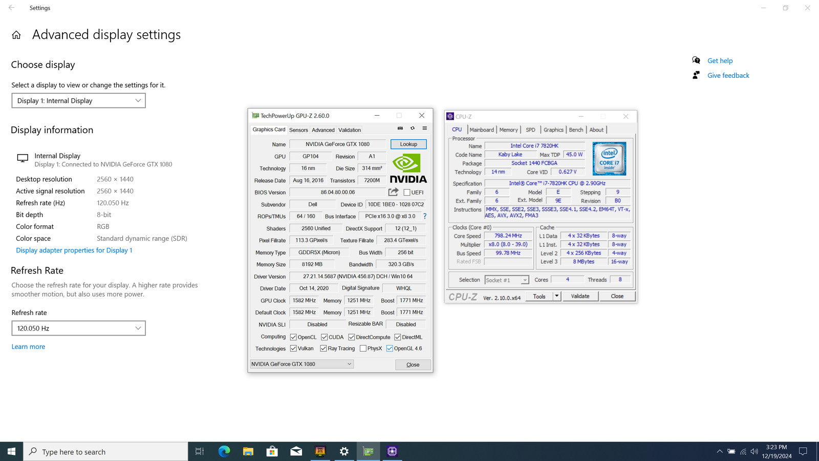Open the CPU-Z Socket #1 selection dropdown
The width and height of the screenshot is (819, 461).
click(507, 280)
